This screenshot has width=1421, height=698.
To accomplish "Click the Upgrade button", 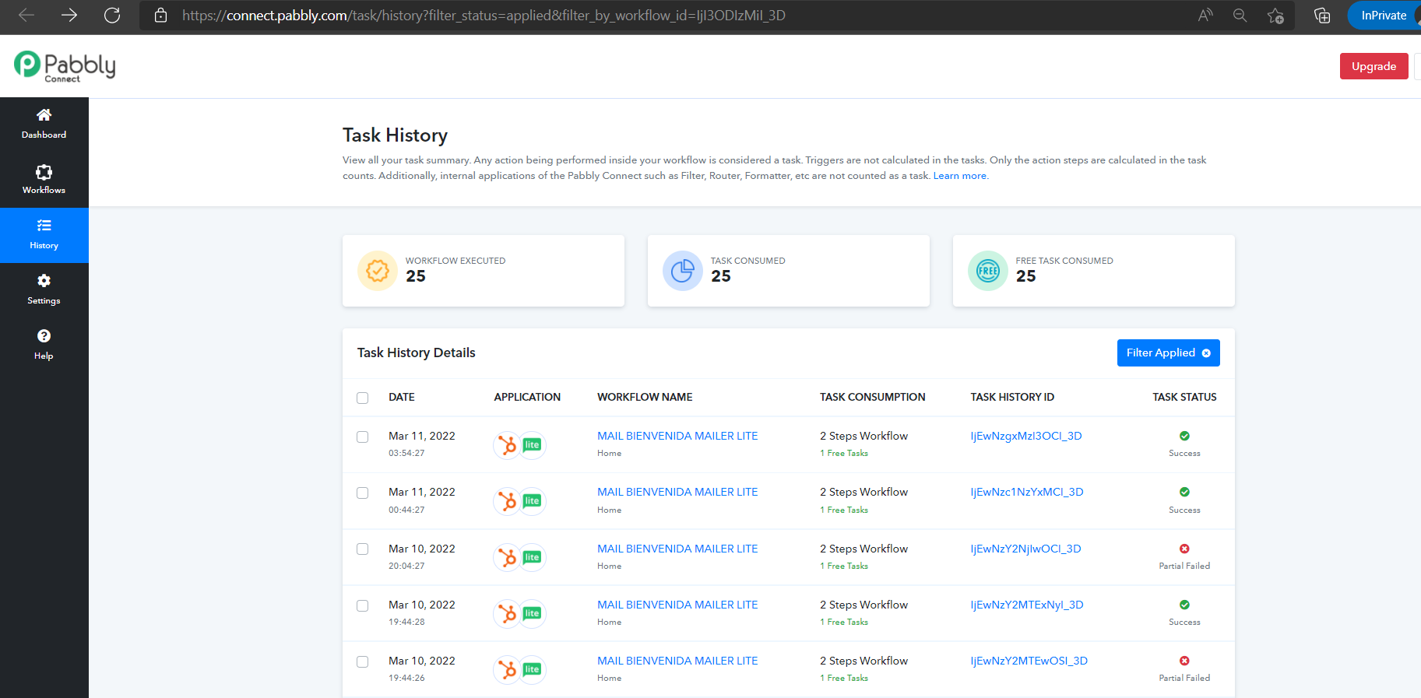I will click(x=1374, y=66).
